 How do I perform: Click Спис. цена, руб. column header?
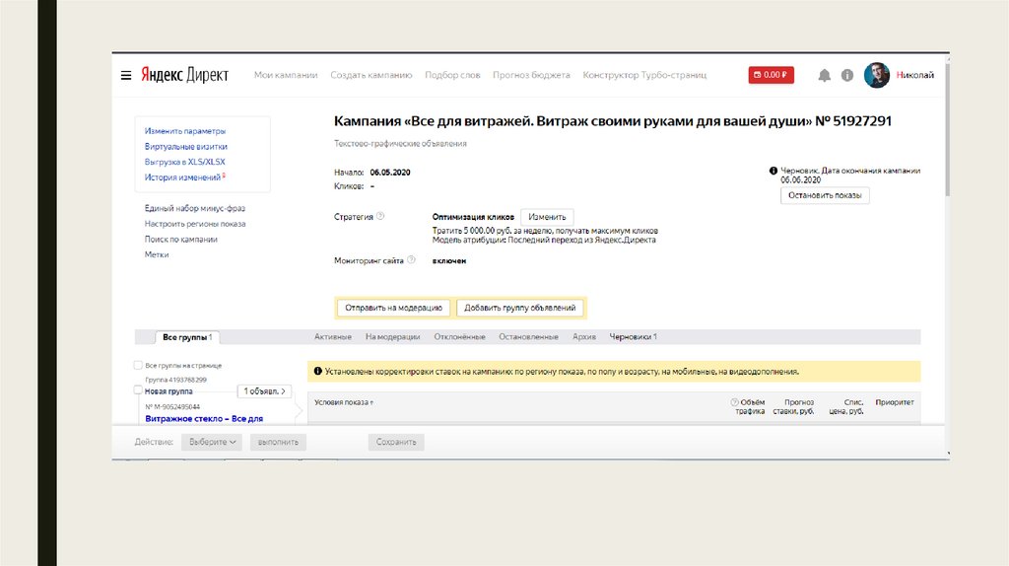pyautogui.click(x=846, y=407)
